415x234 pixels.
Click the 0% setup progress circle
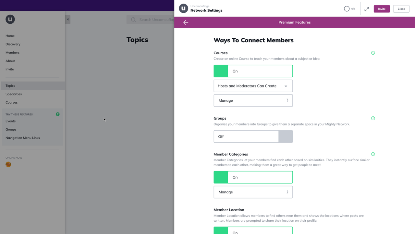pos(347,9)
